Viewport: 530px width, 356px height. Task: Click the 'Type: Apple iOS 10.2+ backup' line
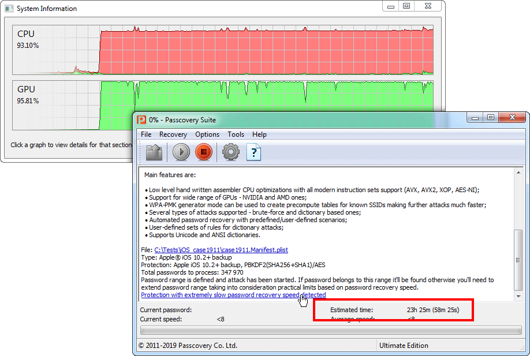pos(186,257)
